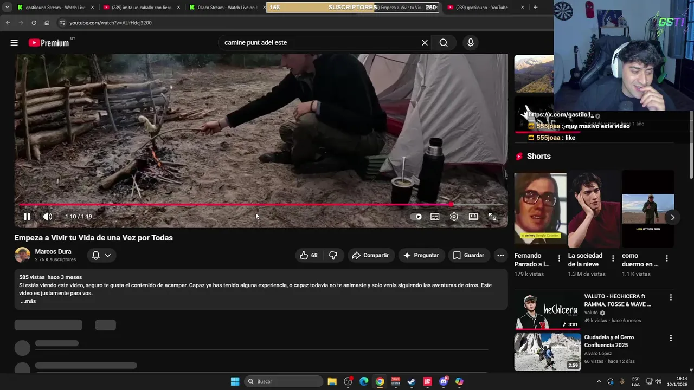Open La sociedad de la nieve short

pyautogui.click(x=594, y=209)
